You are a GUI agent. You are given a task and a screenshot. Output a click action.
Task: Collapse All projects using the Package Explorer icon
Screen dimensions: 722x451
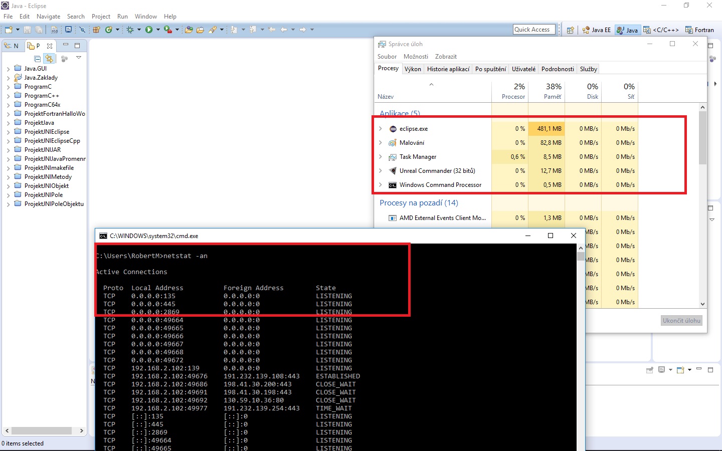pos(37,58)
